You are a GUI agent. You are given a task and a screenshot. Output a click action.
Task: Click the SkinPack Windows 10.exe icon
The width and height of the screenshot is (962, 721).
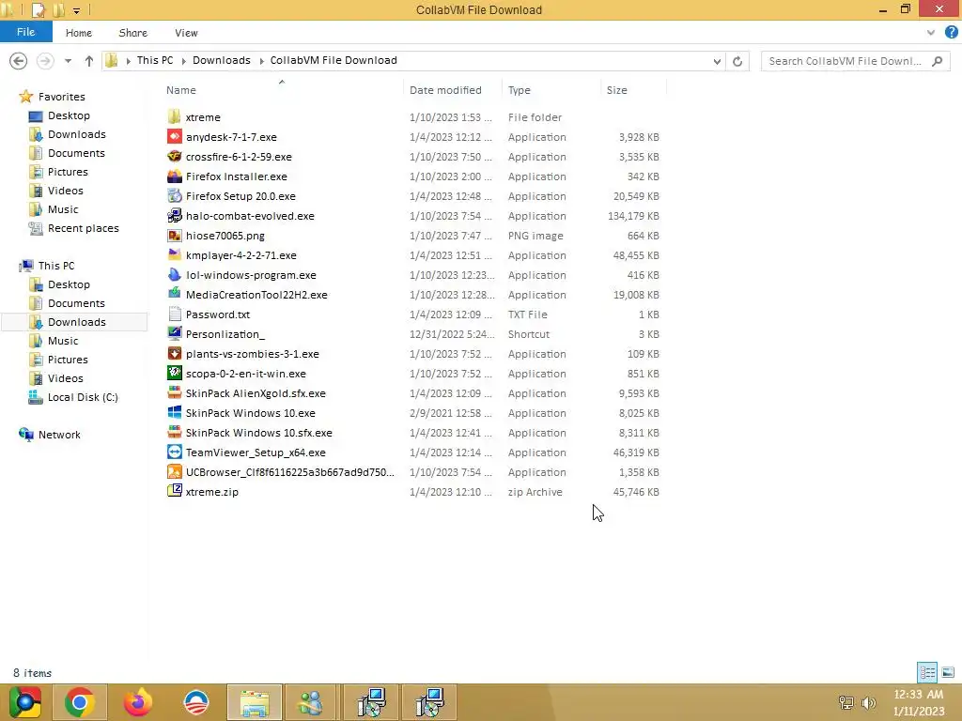click(x=174, y=413)
